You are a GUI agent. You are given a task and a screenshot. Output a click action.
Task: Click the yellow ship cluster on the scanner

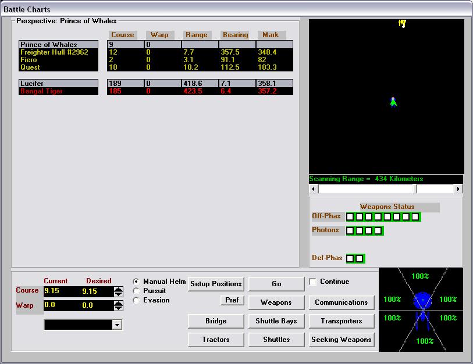402,23
